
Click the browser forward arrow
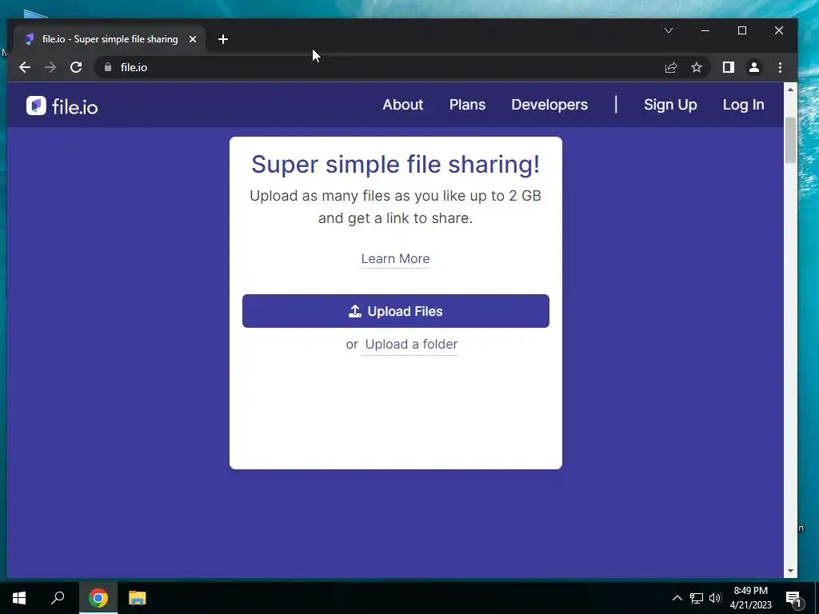[x=50, y=67]
